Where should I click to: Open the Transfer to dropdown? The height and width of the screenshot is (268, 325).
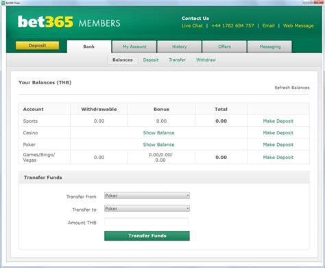click(x=147, y=208)
